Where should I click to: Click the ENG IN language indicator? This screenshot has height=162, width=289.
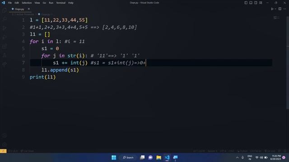250,157
